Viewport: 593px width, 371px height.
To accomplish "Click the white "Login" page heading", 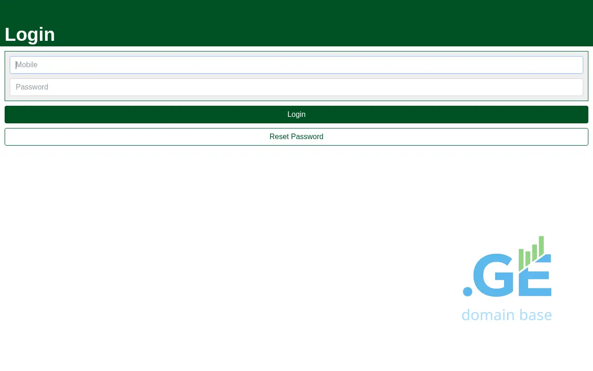I will point(30,34).
